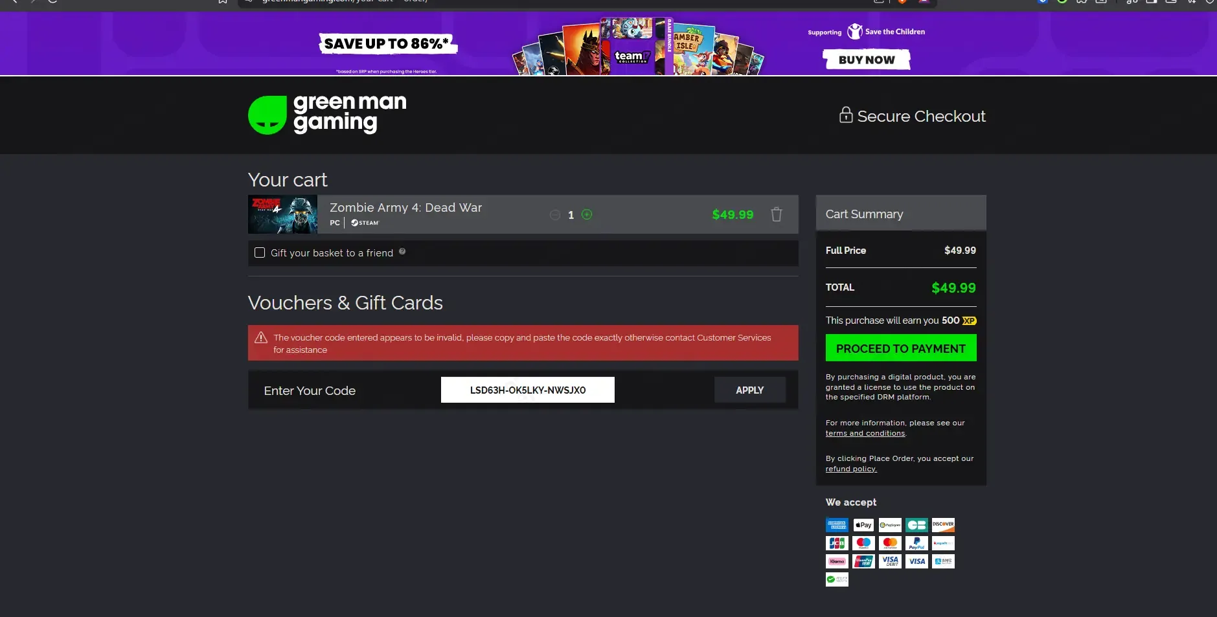Click the voucher code input field

pyautogui.click(x=528, y=390)
